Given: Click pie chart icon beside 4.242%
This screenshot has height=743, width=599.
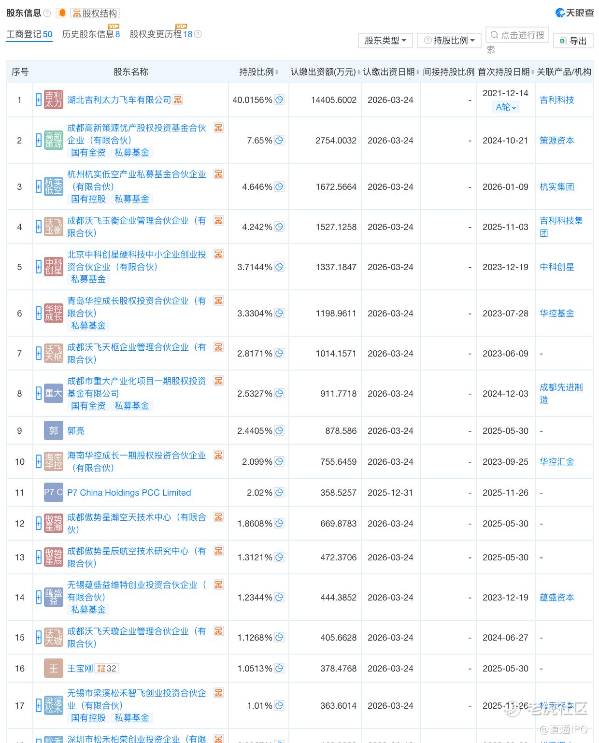Looking at the screenshot, I should coord(279,227).
